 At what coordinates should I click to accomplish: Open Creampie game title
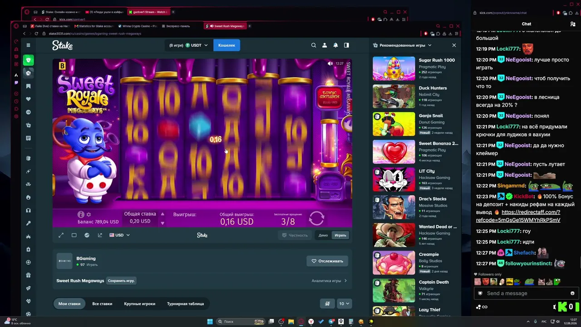pos(429,254)
